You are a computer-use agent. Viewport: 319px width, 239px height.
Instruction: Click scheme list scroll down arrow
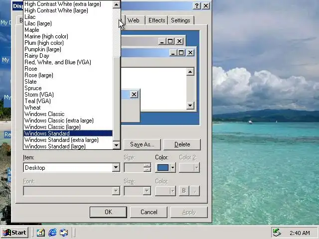pyautogui.click(x=117, y=145)
